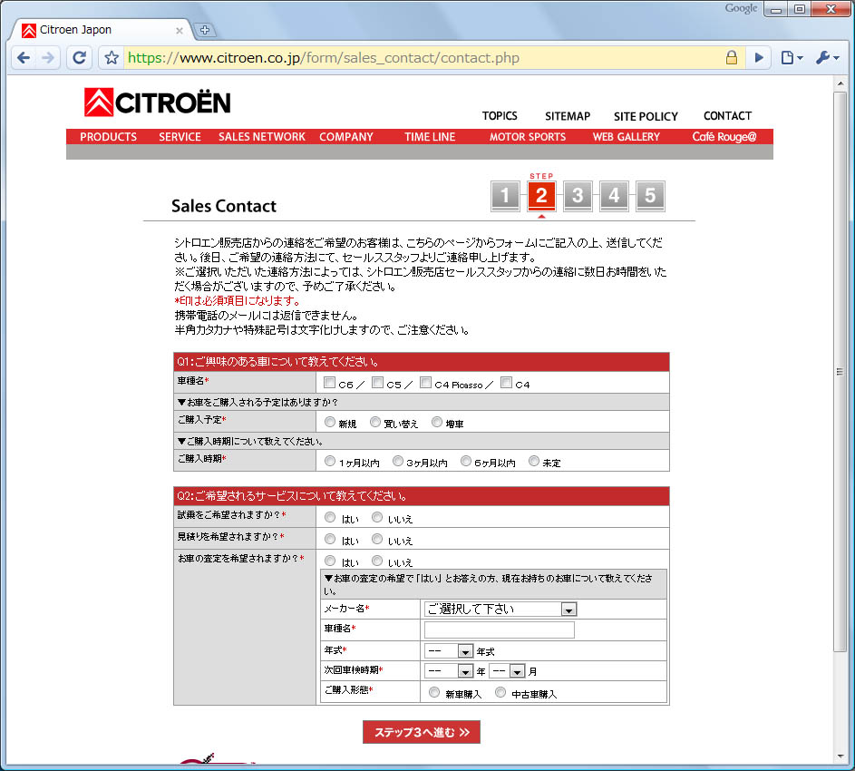Select the 1ヶ月以内 purchase timing
Image resolution: width=855 pixels, height=771 pixels.
click(330, 461)
